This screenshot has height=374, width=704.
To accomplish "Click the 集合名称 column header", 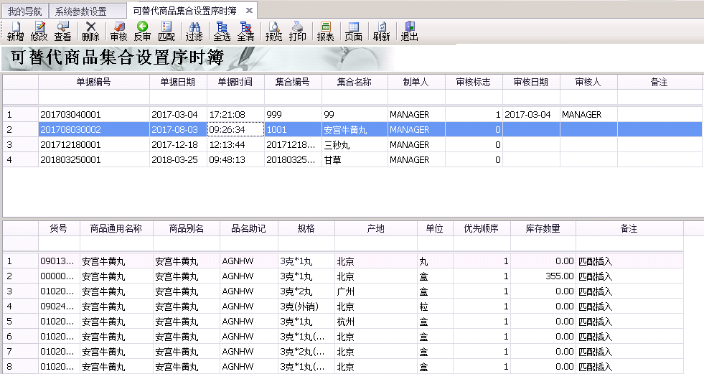I will [x=355, y=82].
